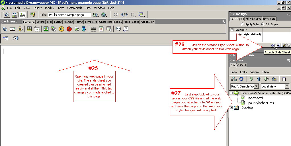The width and height of the screenshot is (291, 146).
Task: Open the Commands menu
Action: tap(75, 8)
